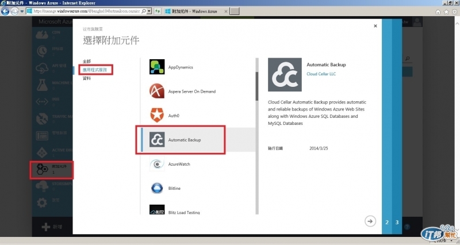Click the large Automatic Backup logo
The image size is (460, 245).
pos(285,75)
